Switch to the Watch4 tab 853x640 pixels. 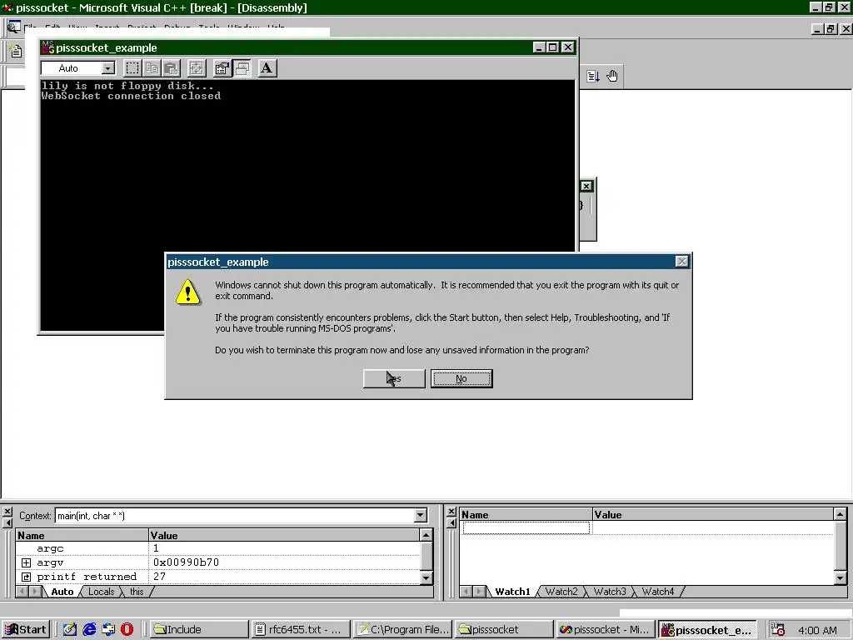coord(658,592)
